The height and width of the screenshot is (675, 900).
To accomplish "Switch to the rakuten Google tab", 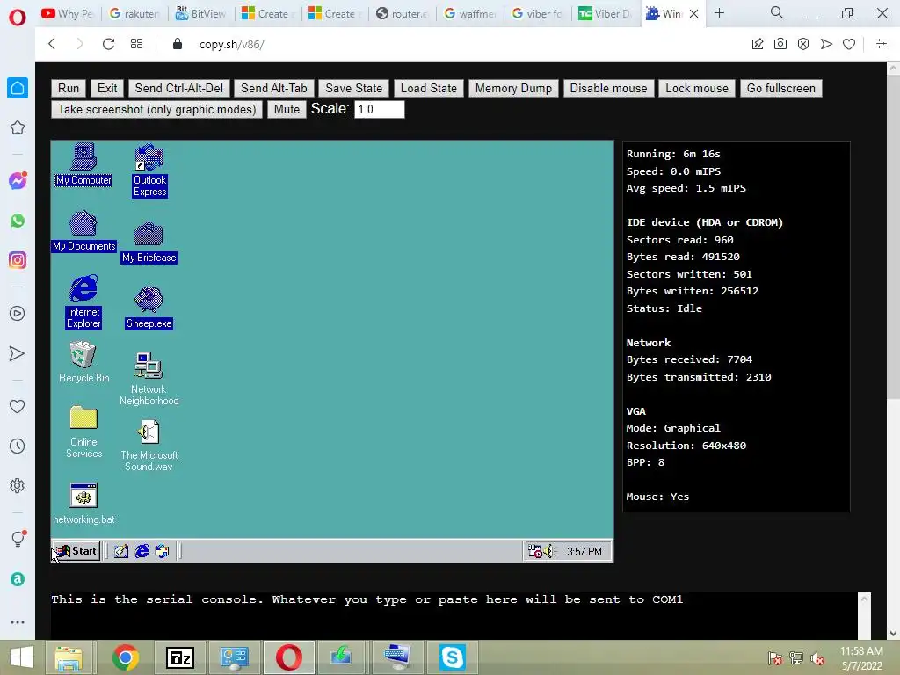I will [x=134, y=14].
